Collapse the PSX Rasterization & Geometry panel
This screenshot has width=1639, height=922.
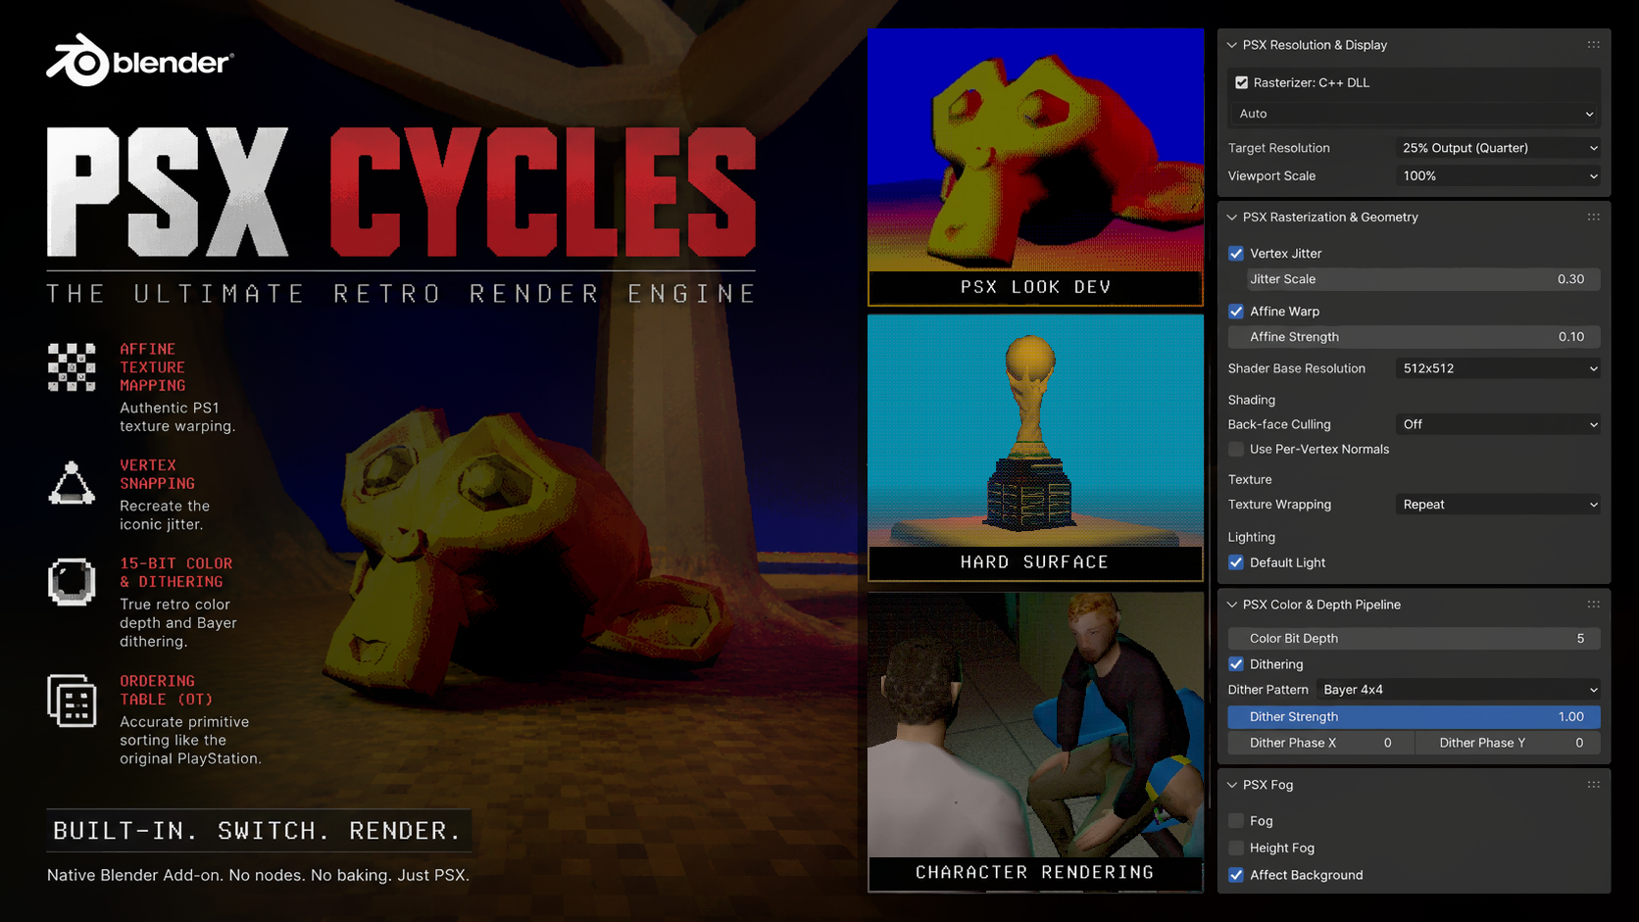[1232, 218]
